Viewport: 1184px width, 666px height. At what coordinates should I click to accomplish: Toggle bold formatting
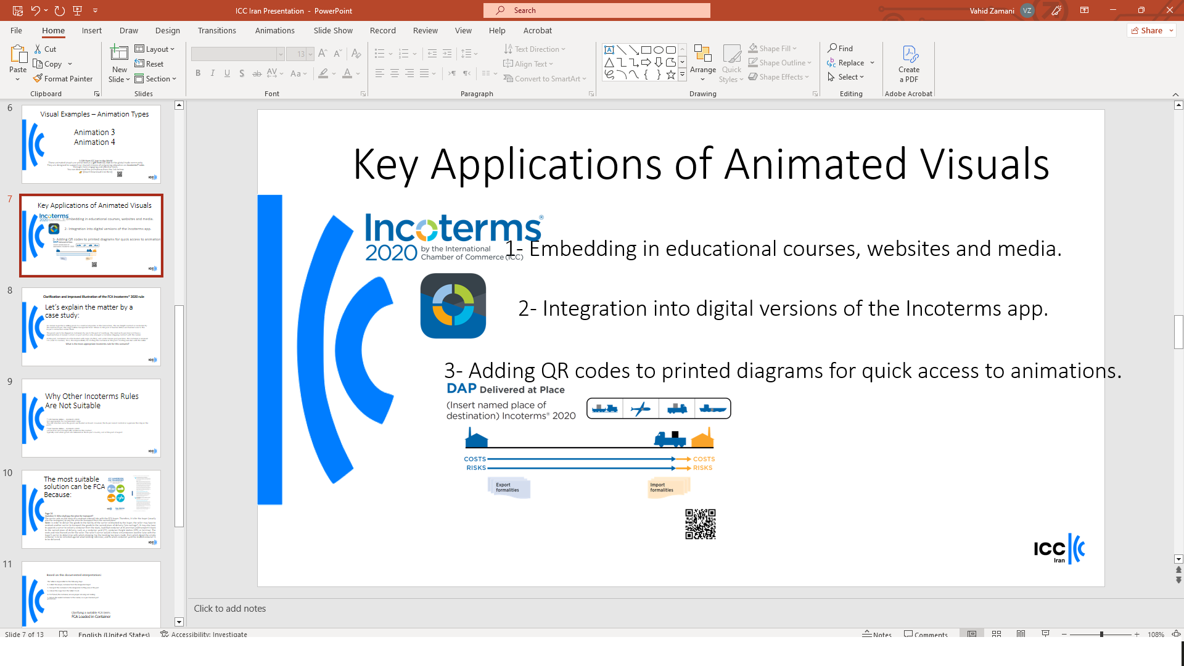(198, 73)
